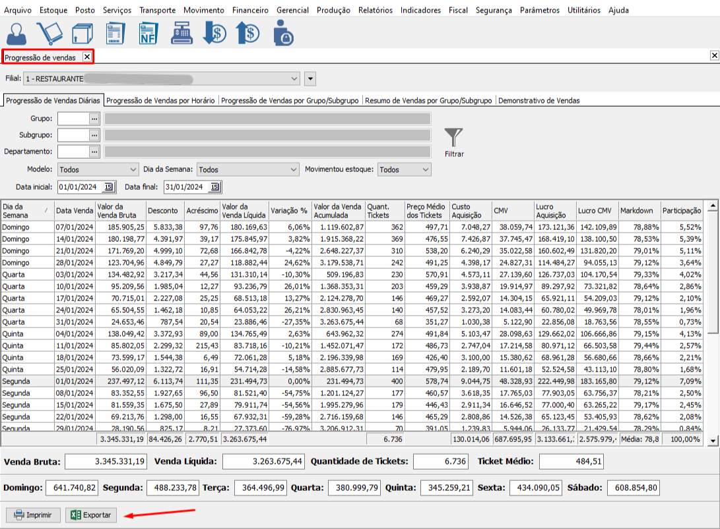Switch to Demonstrativo de Vendas tab
The height and width of the screenshot is (529, 720).
[539, 101]
